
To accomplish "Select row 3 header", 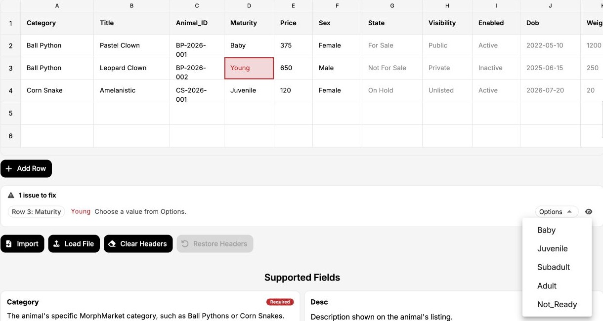I will coord(10,68).
